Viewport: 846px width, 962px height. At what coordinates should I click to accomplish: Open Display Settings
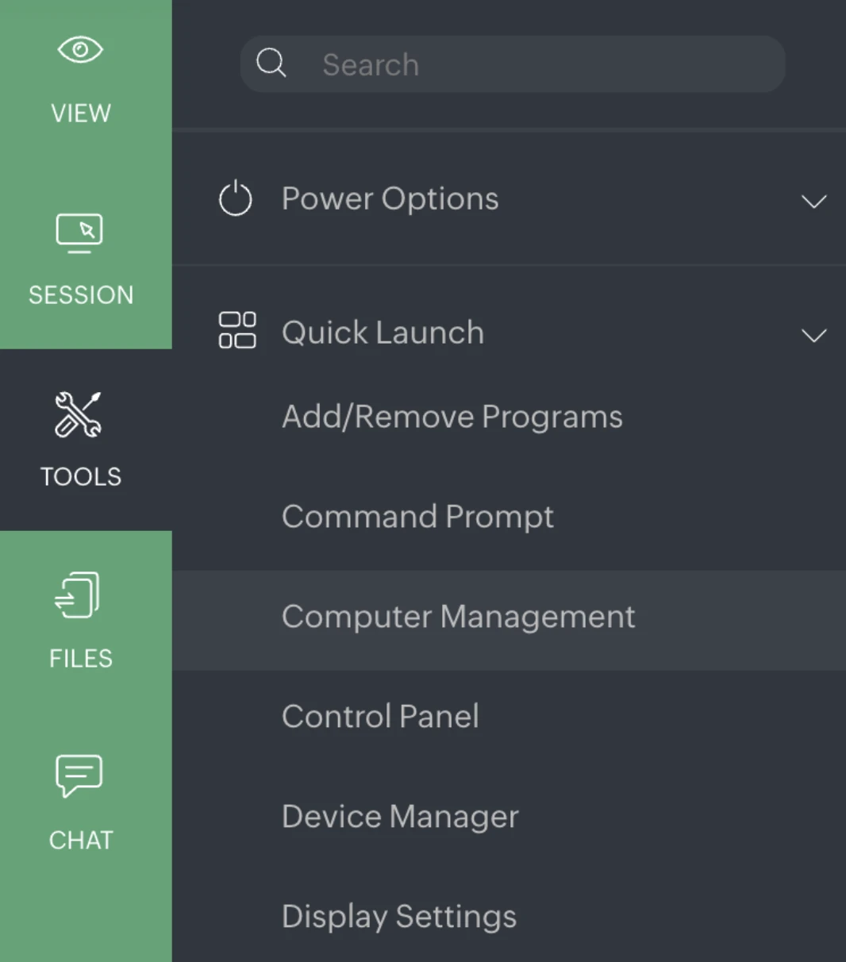click(x=398, y=916)
